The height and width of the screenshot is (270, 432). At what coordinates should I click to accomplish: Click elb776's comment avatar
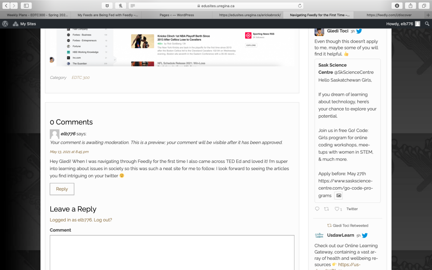tap(54, 134)
